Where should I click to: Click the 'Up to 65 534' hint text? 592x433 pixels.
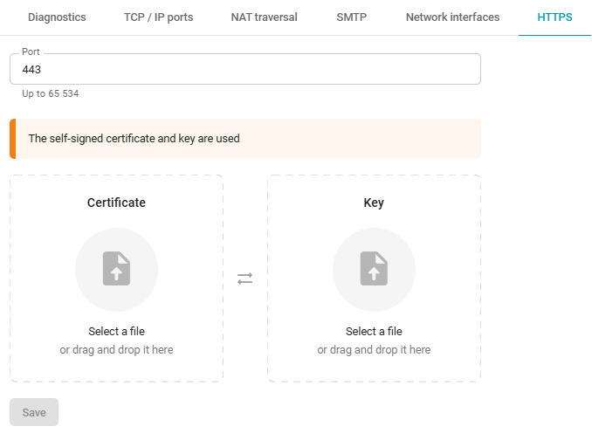click(51, 93)
